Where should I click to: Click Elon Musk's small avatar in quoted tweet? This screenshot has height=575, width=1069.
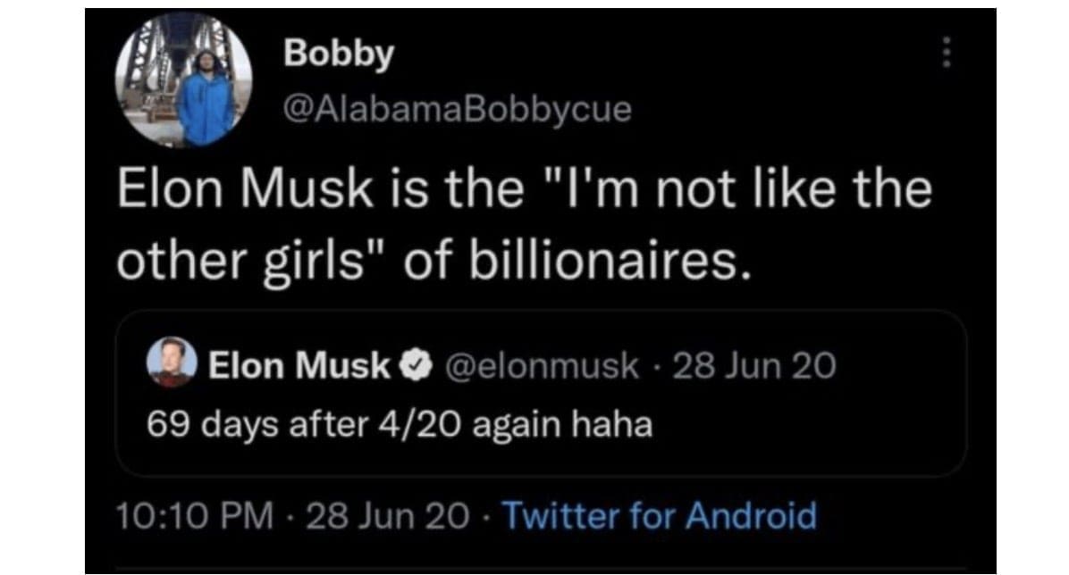[x=170, y=362]
